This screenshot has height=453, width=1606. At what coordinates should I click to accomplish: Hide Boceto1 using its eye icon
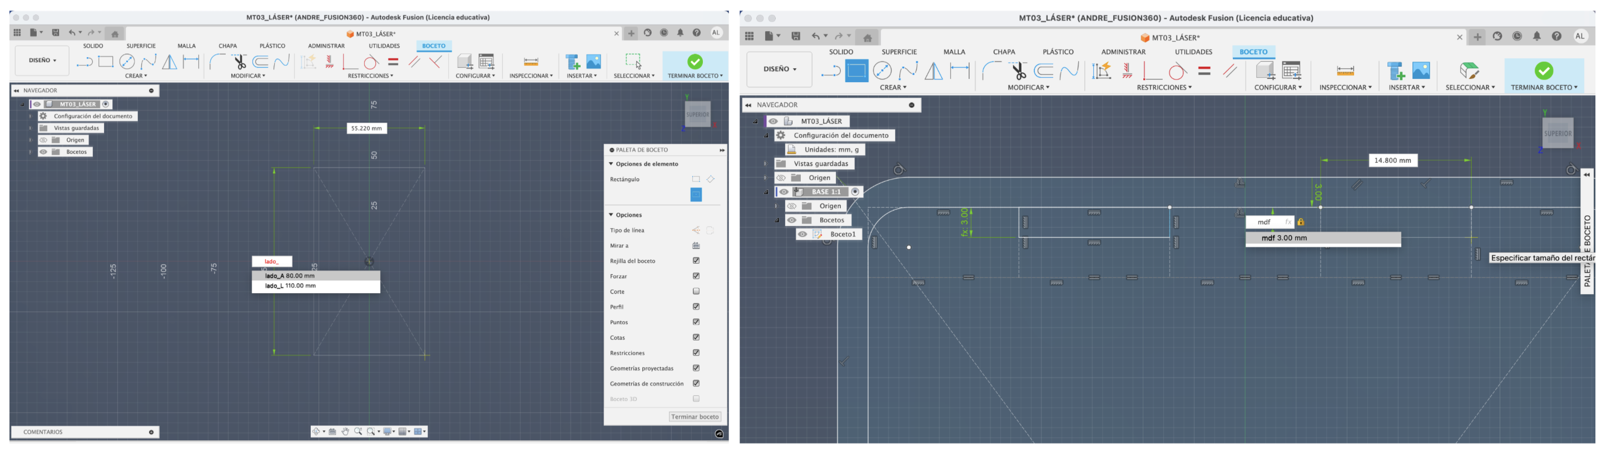(802, 235)
